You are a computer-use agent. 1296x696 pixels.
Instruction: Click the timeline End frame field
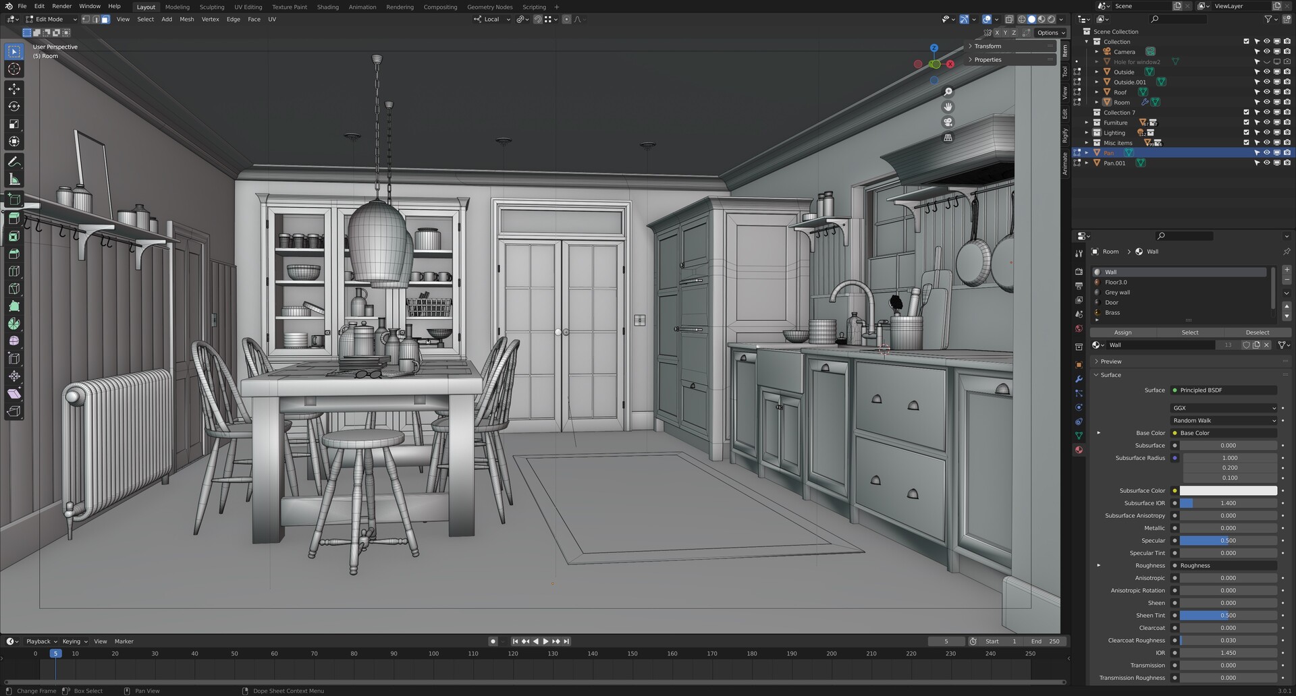pyautogui.click(x=1045, y=641)
